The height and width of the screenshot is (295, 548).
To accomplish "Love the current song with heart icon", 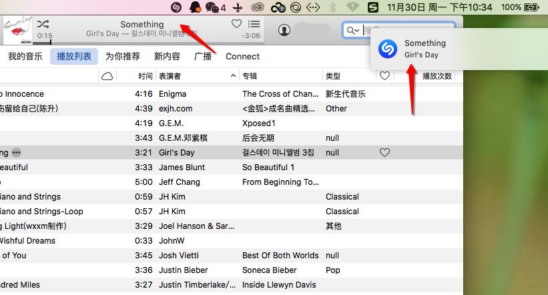I will coord(236,24).
